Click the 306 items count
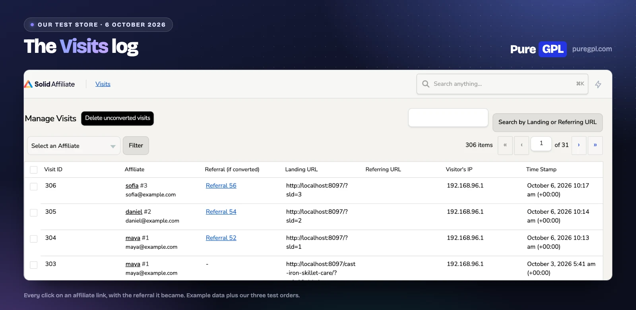 479,145
